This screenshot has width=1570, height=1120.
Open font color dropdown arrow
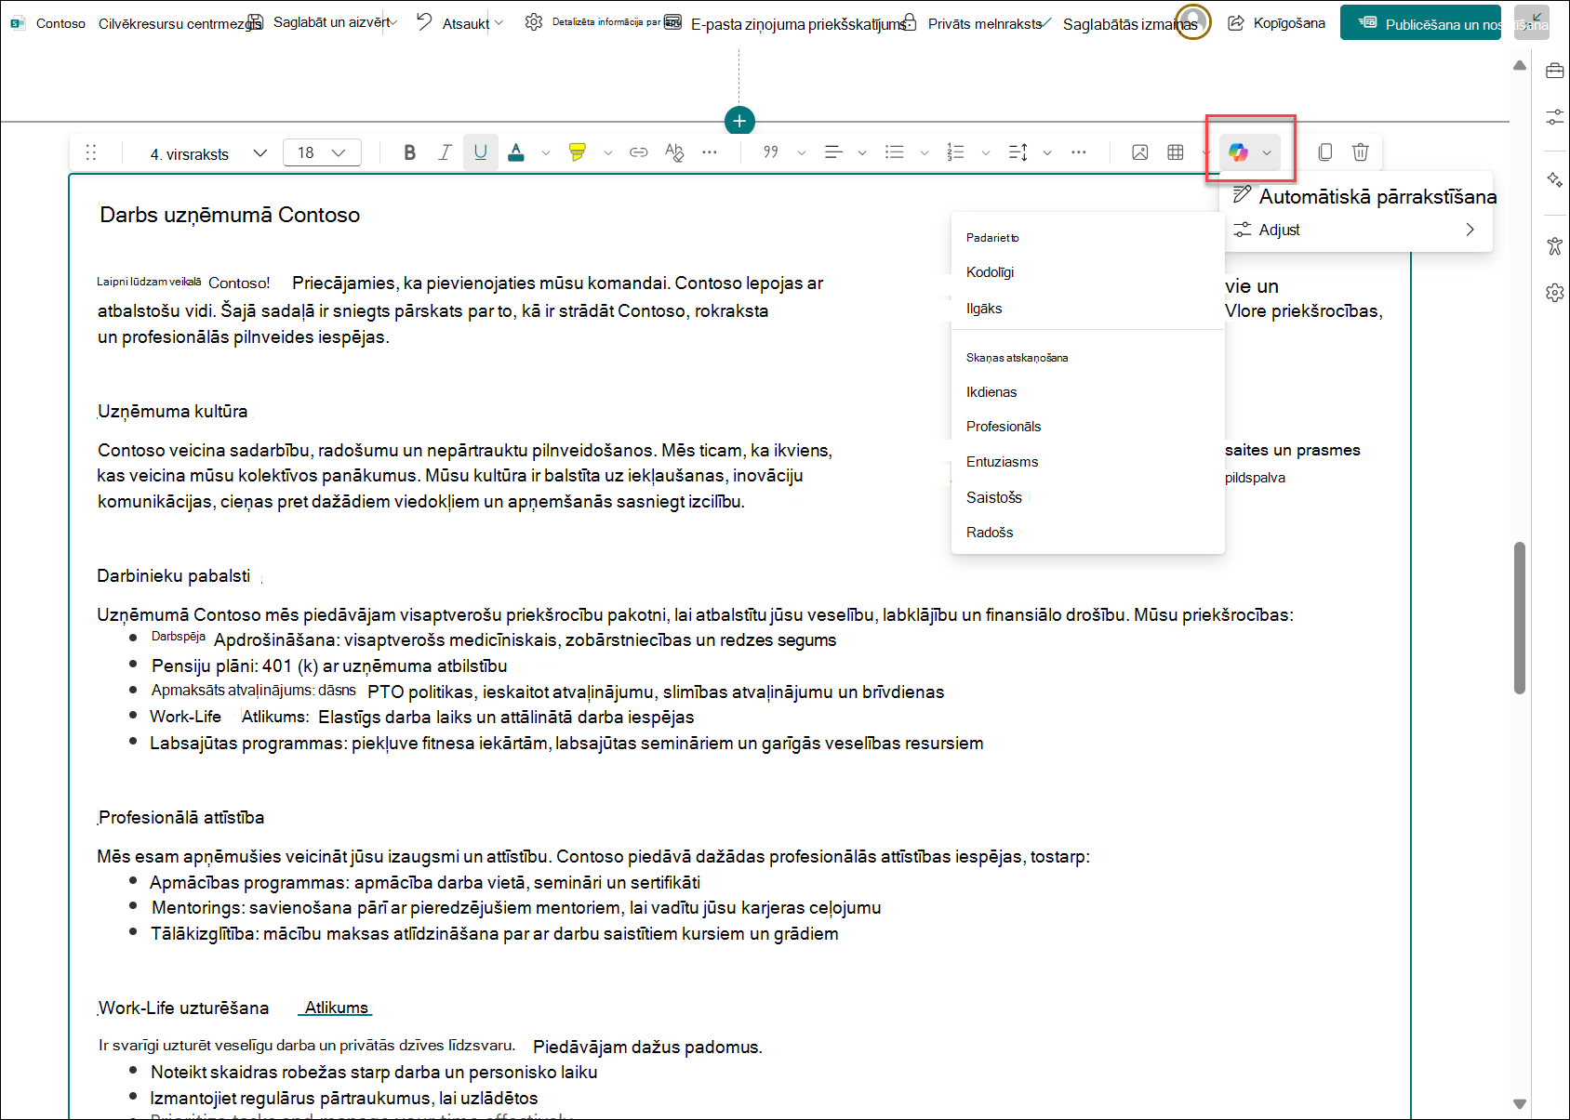[546, 152]
